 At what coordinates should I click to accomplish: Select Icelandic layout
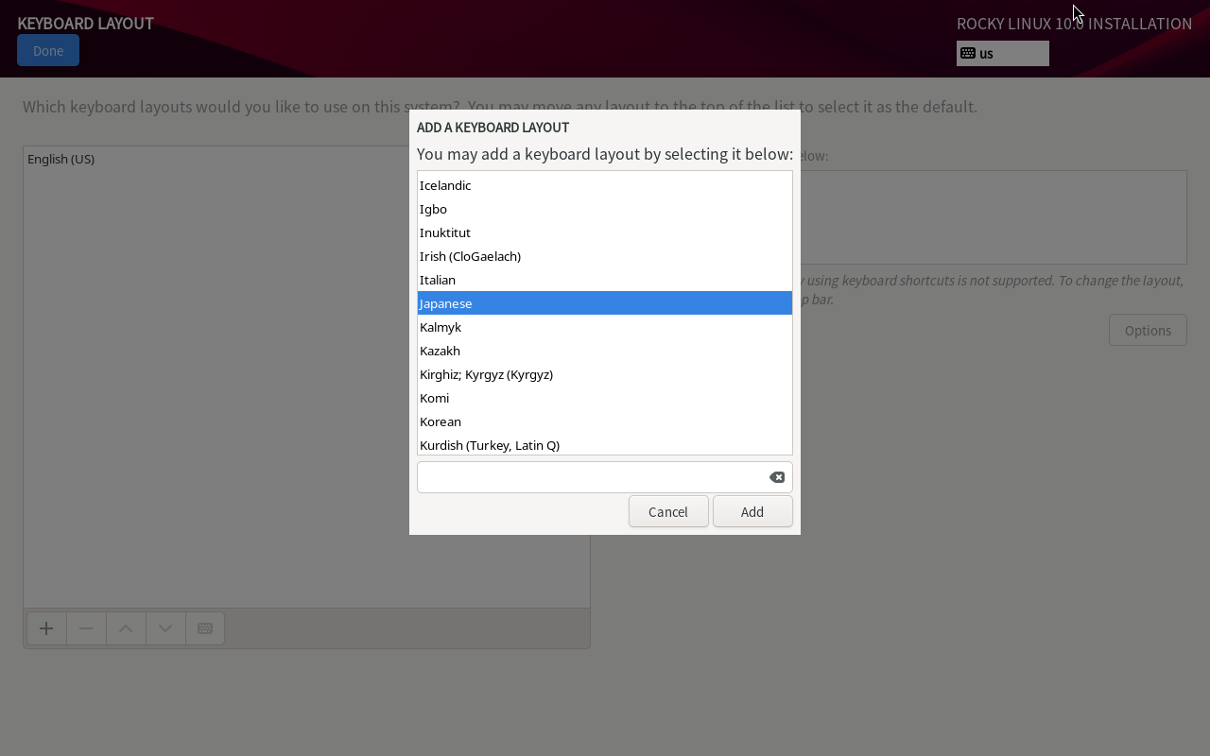(x=605, y=185)
